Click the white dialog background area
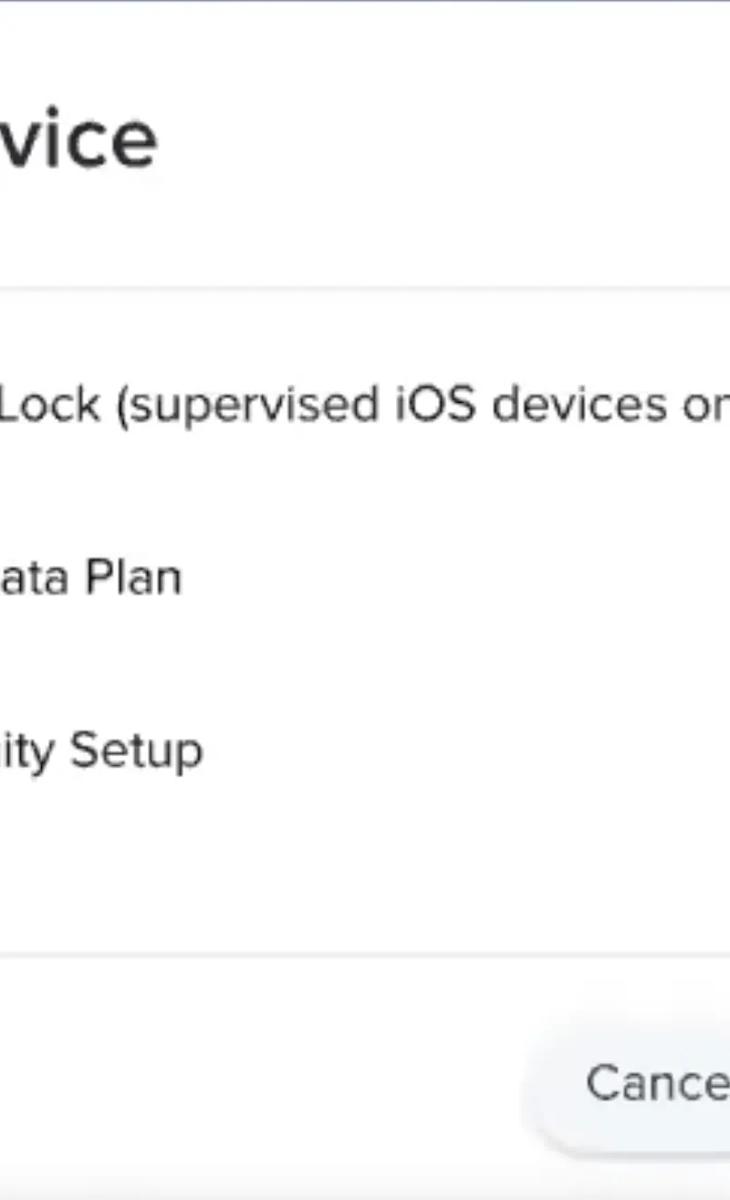Image resolution: width=730 pixels, height=1200 pixels. (365, 868)
